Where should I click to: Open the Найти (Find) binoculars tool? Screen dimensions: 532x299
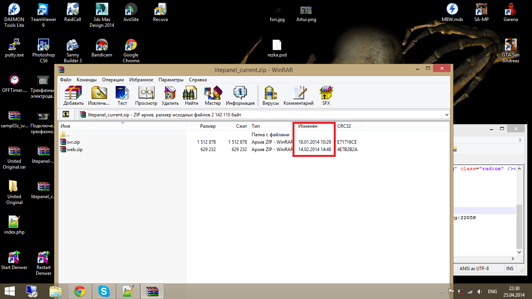pos(192,96)
